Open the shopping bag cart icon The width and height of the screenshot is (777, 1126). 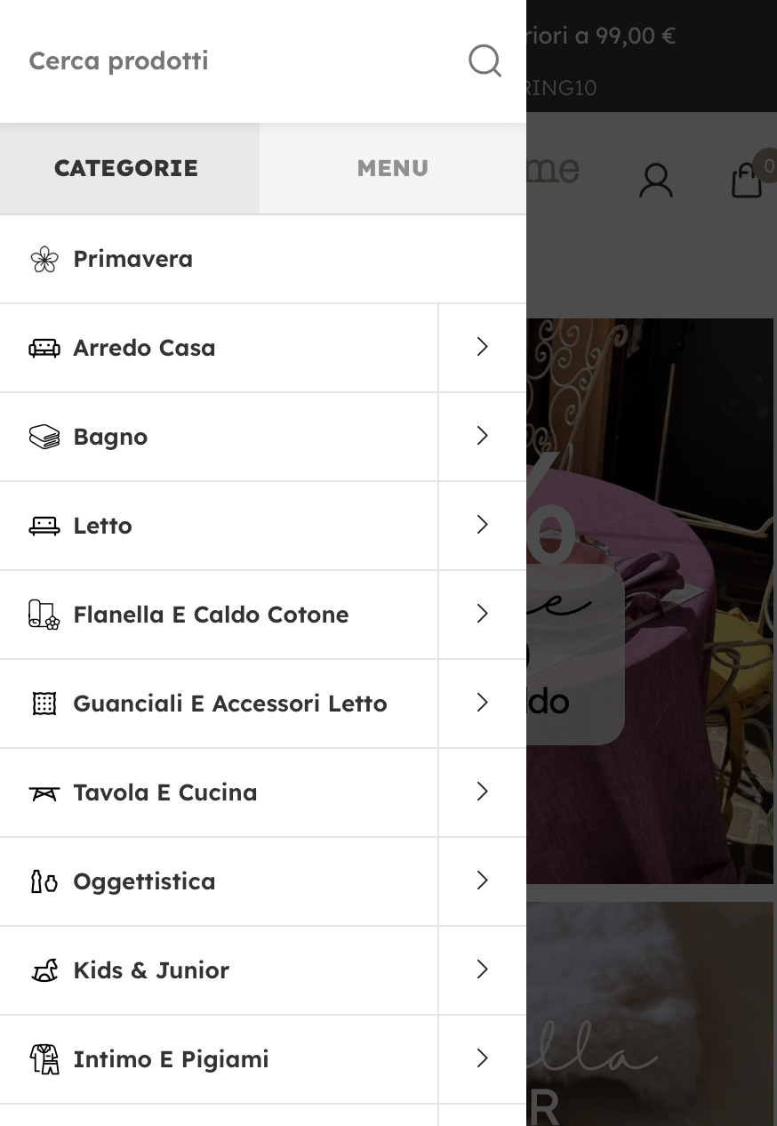[x=747, y=181]
